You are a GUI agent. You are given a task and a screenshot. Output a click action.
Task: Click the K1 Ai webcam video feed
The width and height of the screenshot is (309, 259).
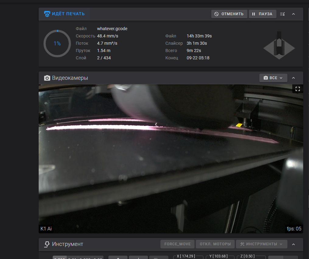(170, 158)
